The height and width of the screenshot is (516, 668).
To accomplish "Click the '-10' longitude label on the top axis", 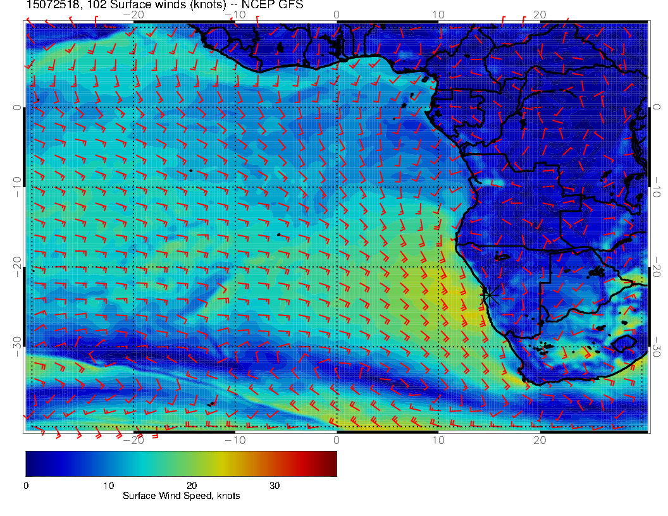I will [x=235, y=14].
